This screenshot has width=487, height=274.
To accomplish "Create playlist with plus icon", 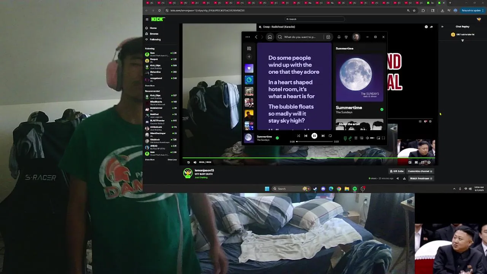I will tap(249, 57).
